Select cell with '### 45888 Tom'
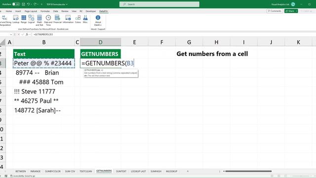Viewport: 316px width, 178px height. [x=44, y=82]
